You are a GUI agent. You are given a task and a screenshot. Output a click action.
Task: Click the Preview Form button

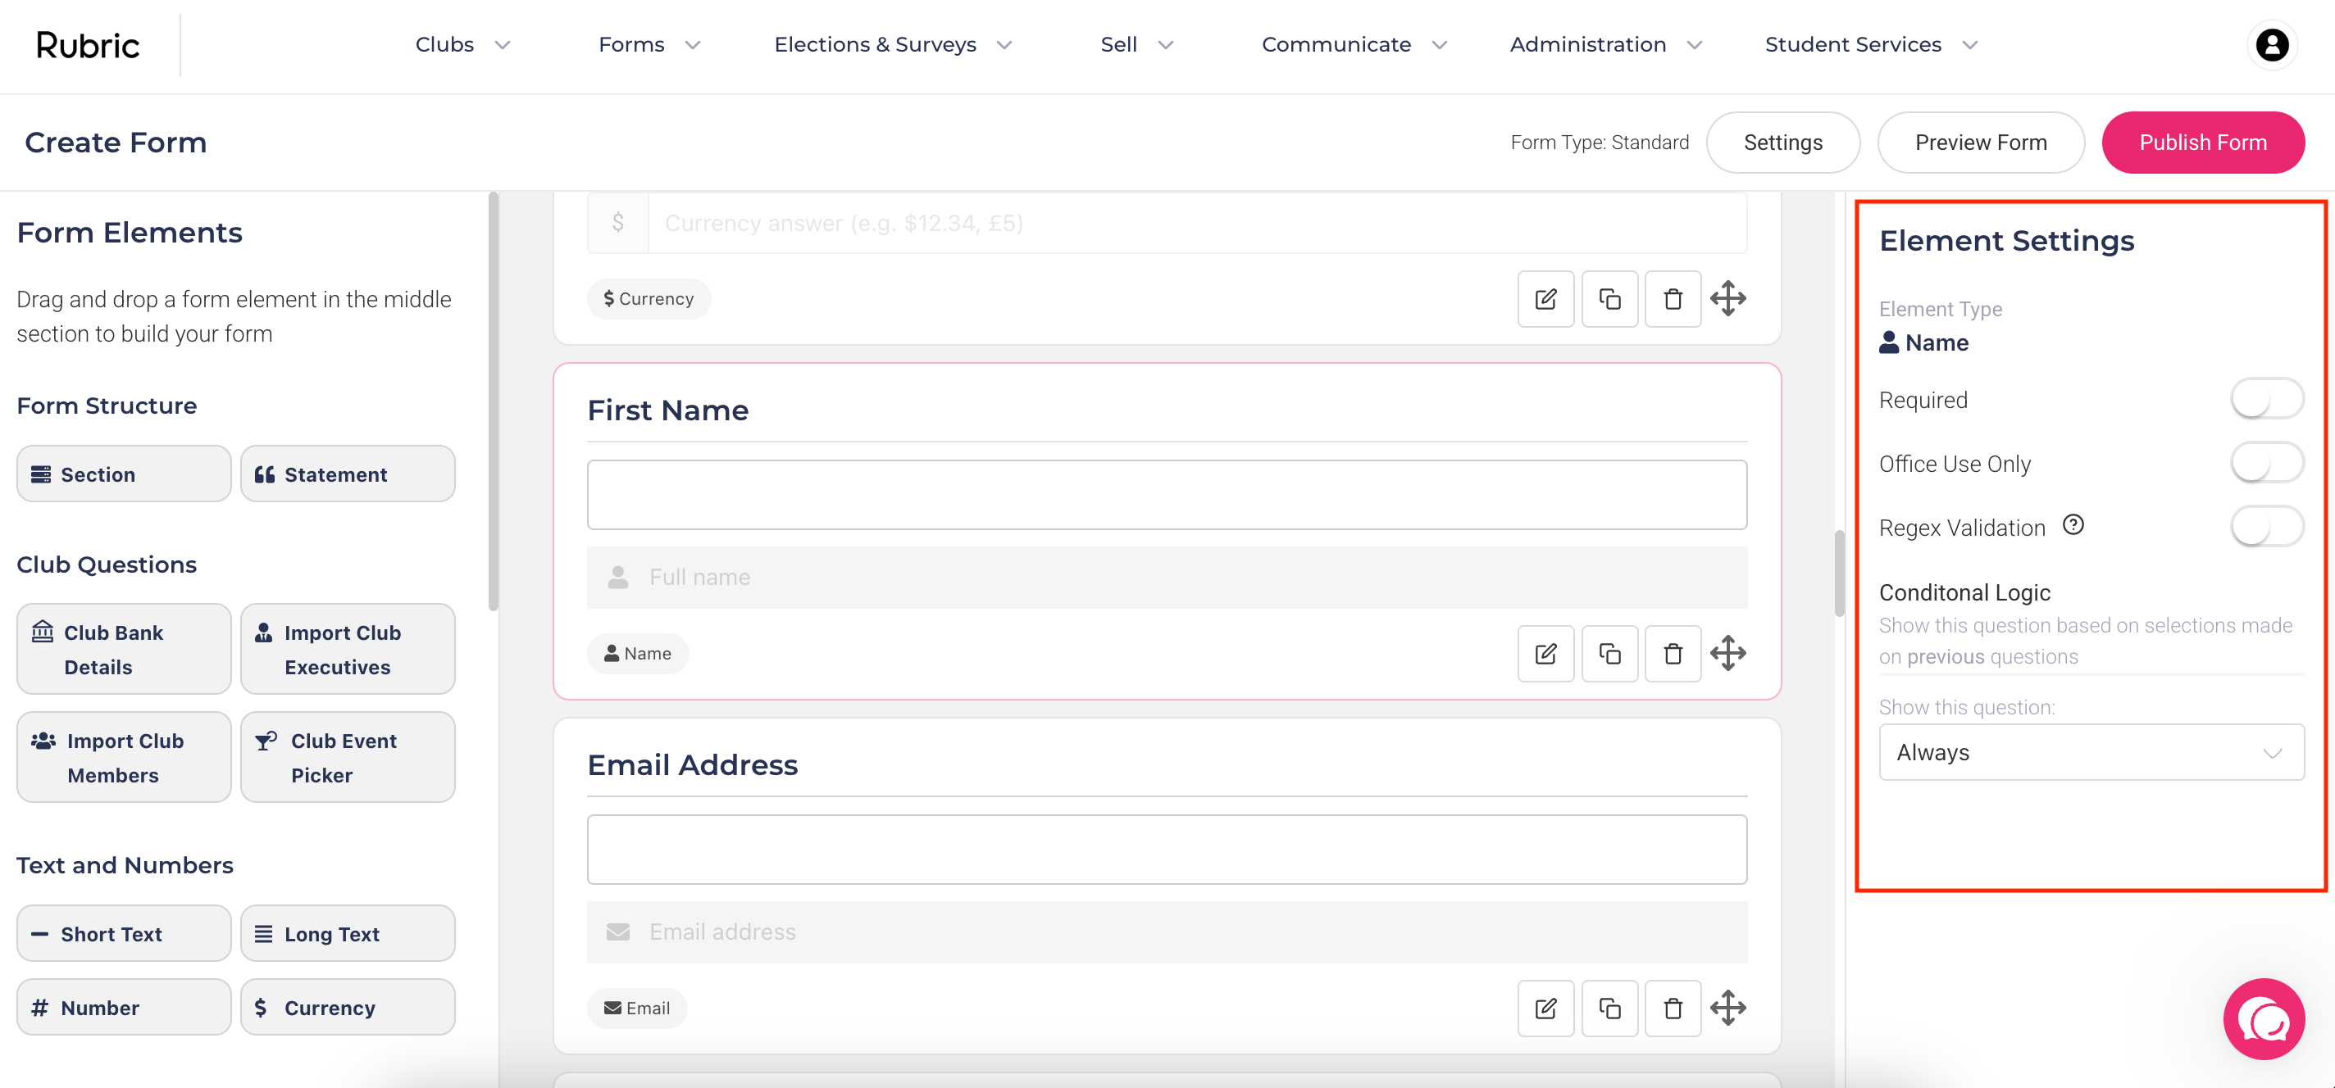(x=1980, y=143)
